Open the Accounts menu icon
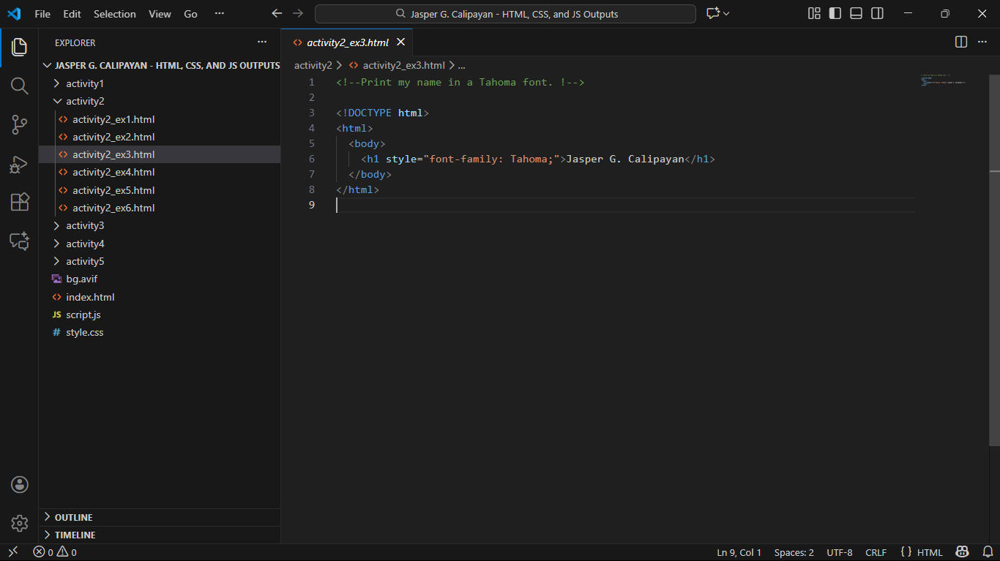Image resolution: width=1000 pixels, height=561 pixels. pos(19,484)
